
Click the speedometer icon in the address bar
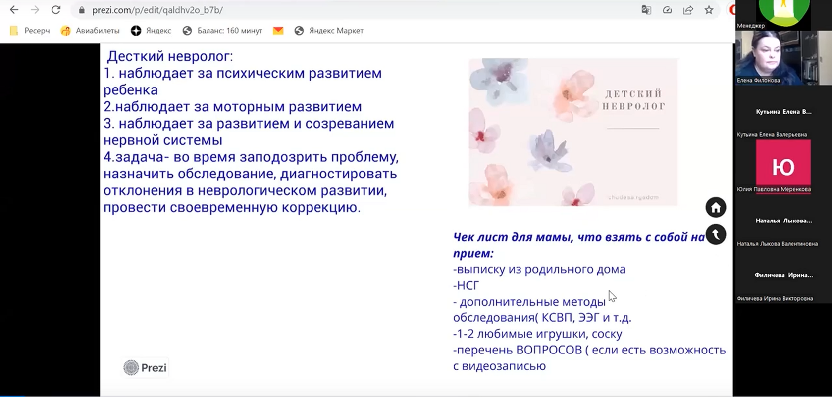pos(667,10)
